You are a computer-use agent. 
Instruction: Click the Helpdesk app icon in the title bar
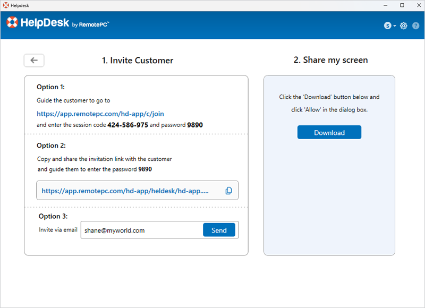(5, 5)
